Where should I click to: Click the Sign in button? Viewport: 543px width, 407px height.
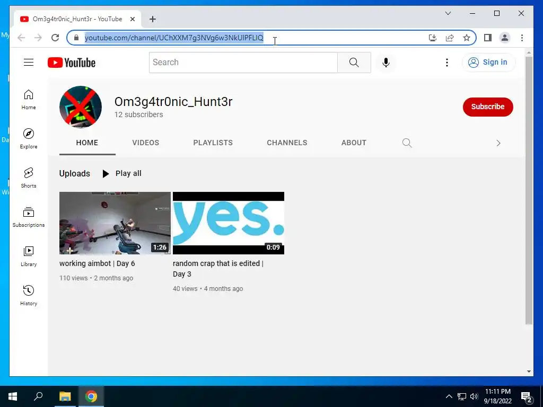[x=488, y=63]
